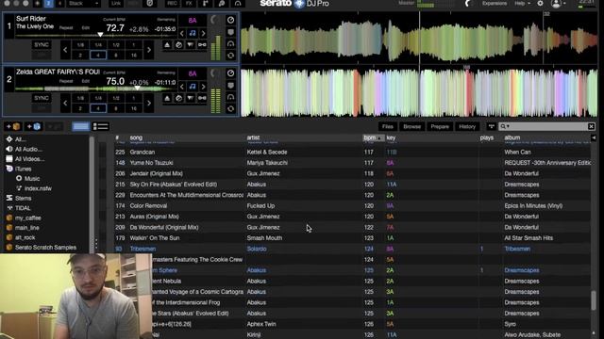Toggle the REC recording panel
604x339 pixels.
172,4
